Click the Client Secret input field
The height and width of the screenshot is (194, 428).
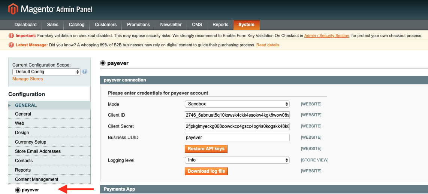237,126
